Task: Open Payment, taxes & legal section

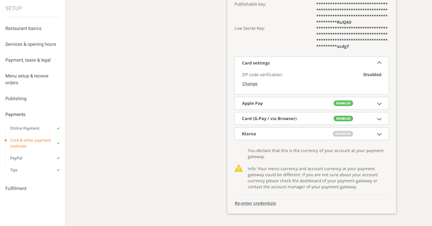Action: click(x=28, y=60)
